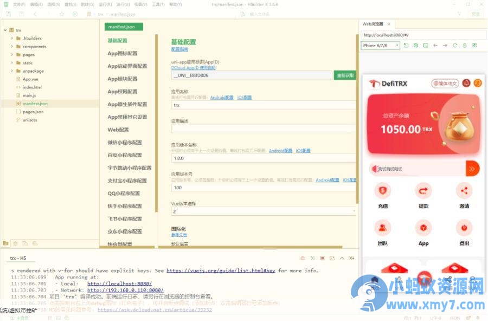Open the http://localhost:8080/ console link
488x321 pixels.
click(x=119, y=284)
